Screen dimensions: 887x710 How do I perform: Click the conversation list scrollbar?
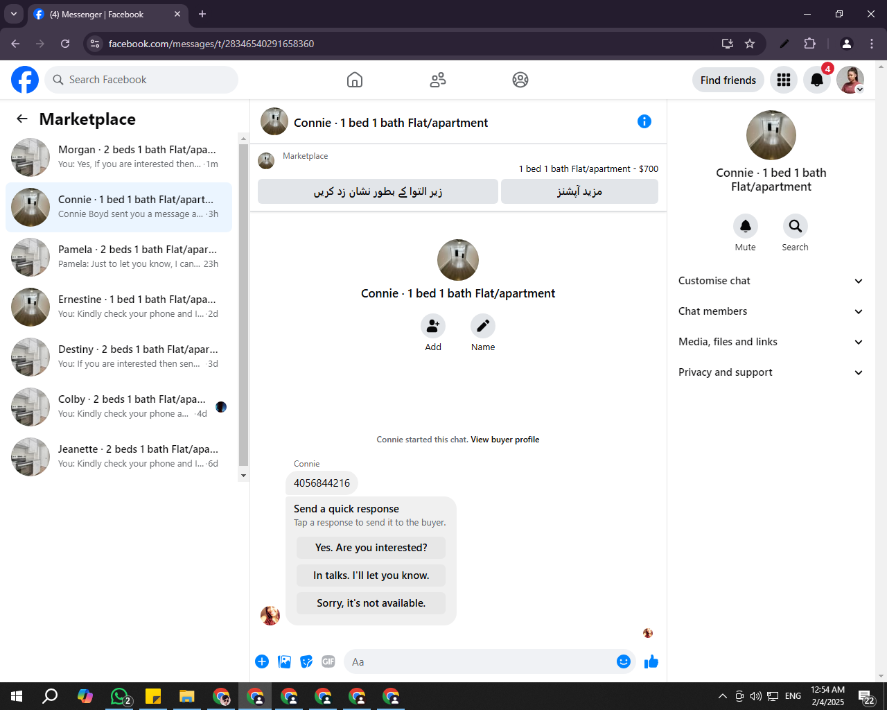(x=243, y=305)
